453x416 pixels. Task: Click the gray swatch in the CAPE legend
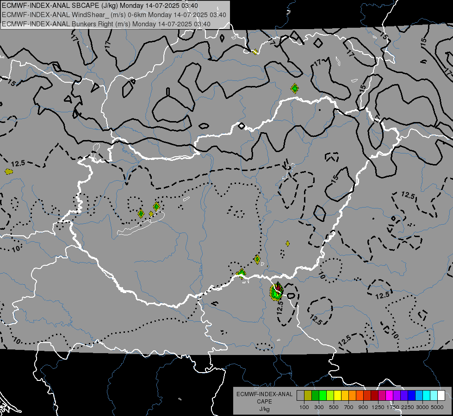point(300,395)
